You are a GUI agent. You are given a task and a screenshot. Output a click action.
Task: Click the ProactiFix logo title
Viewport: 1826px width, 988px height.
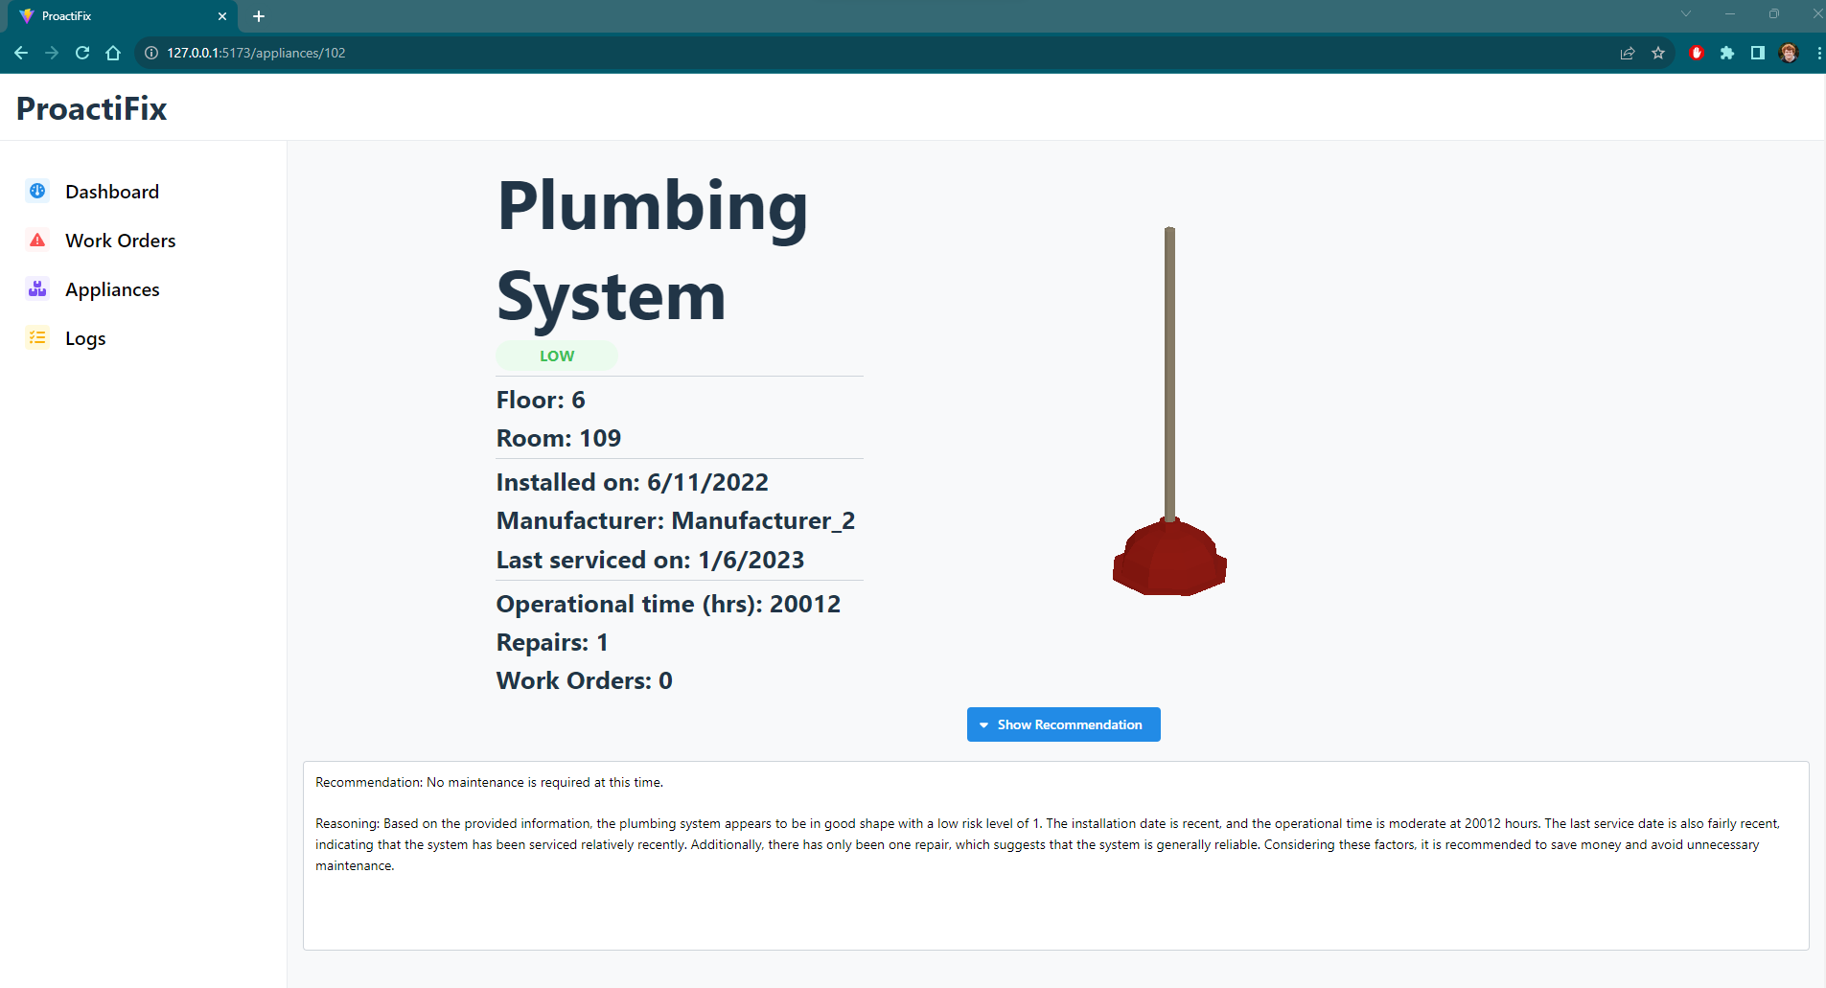(92, 108)
